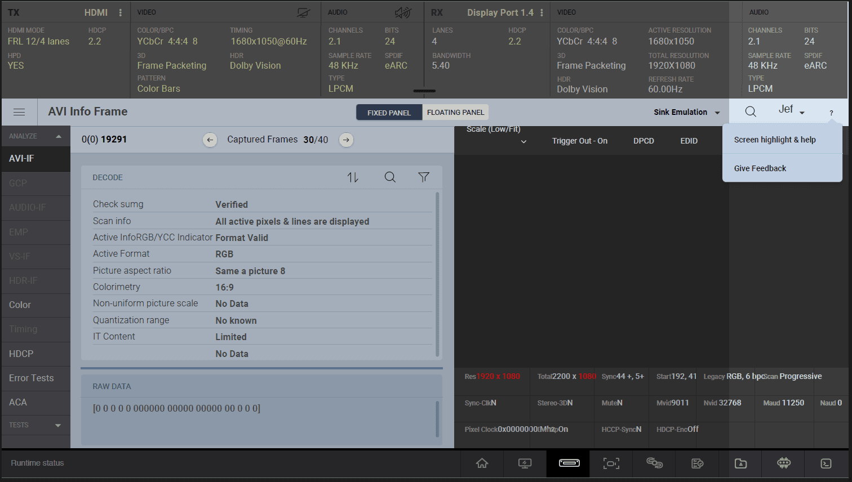This screenshot has width=852, height=482.
Task: Click the top panel collapse handle
Action: (x=424, y=91)
